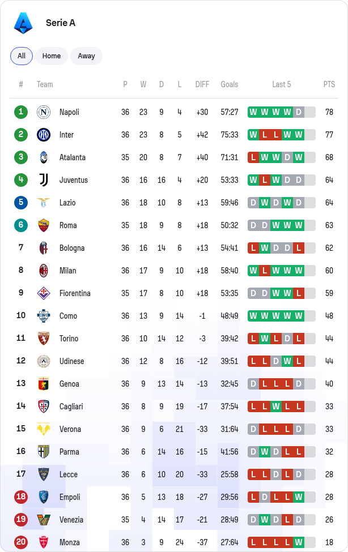Click the Genoa team badge
The image size is (348, 552).
44,384
